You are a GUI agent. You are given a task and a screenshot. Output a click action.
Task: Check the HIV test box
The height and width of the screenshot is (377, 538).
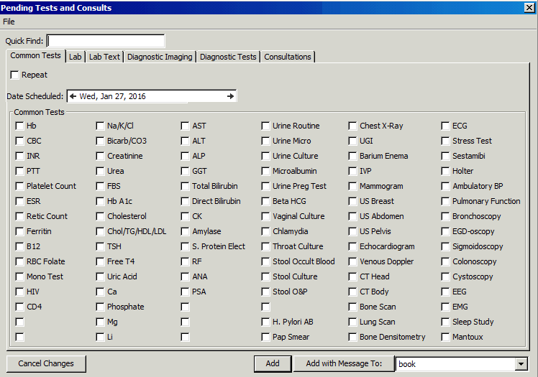pos(19,292)
